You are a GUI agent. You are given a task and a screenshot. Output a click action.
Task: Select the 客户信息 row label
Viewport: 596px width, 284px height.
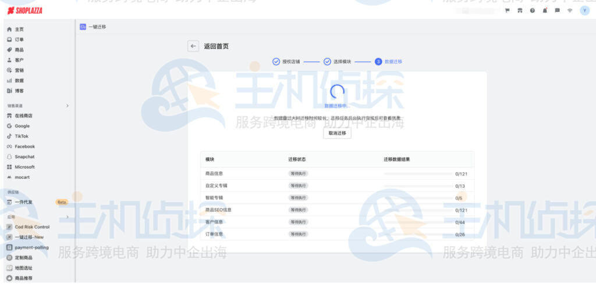(214, 222)
